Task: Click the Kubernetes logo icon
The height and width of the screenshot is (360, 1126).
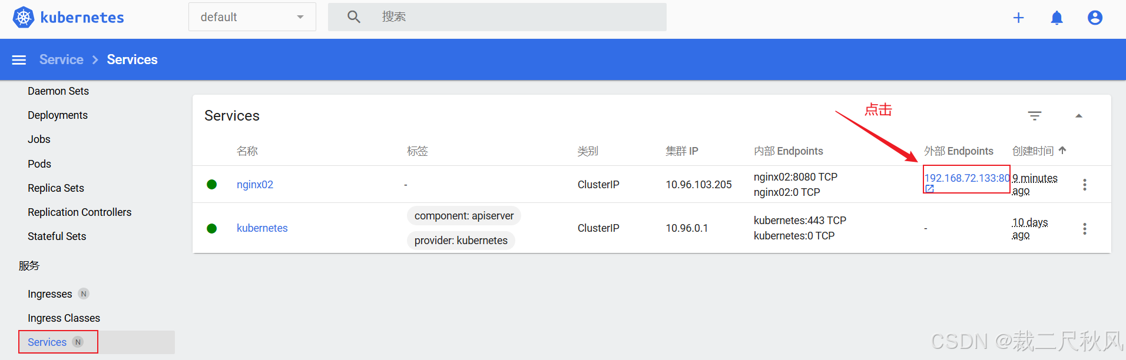Action: click(x=24, y=17)
